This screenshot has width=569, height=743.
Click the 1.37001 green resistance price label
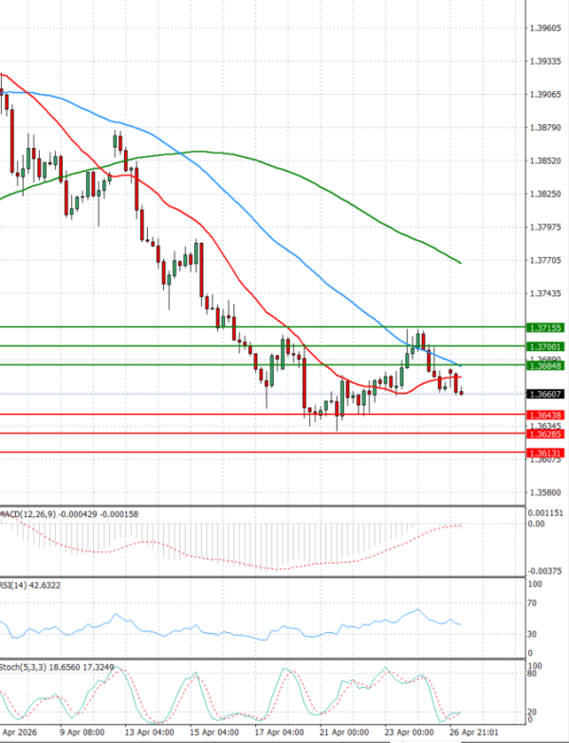pos(546,347)
